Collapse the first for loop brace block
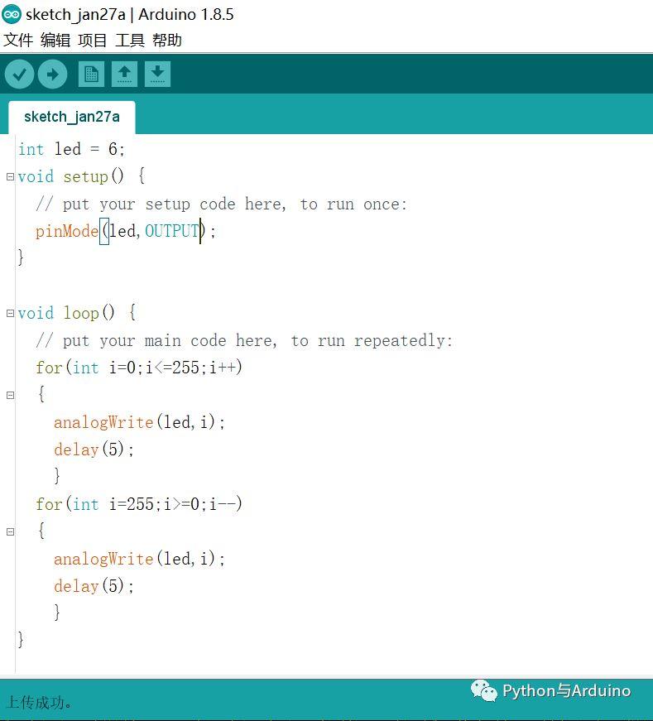 point(10,395)
